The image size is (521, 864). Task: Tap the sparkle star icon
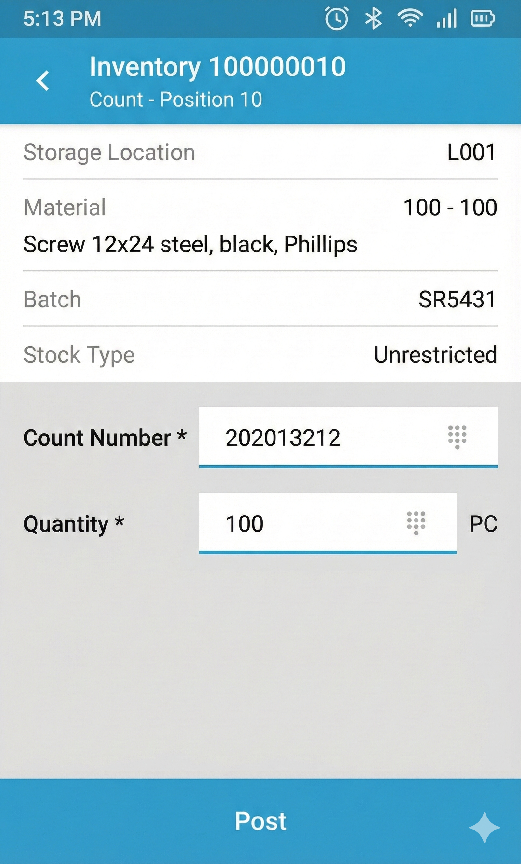[x=484, y=827]
